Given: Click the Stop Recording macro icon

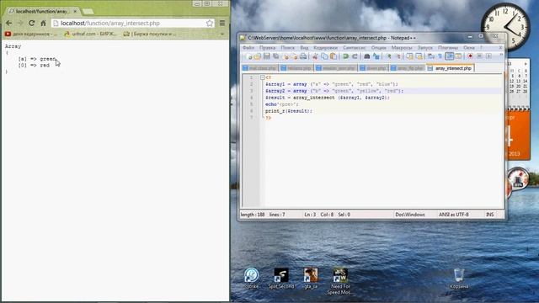Looking at the screenshot, I should tap(479, 56).
